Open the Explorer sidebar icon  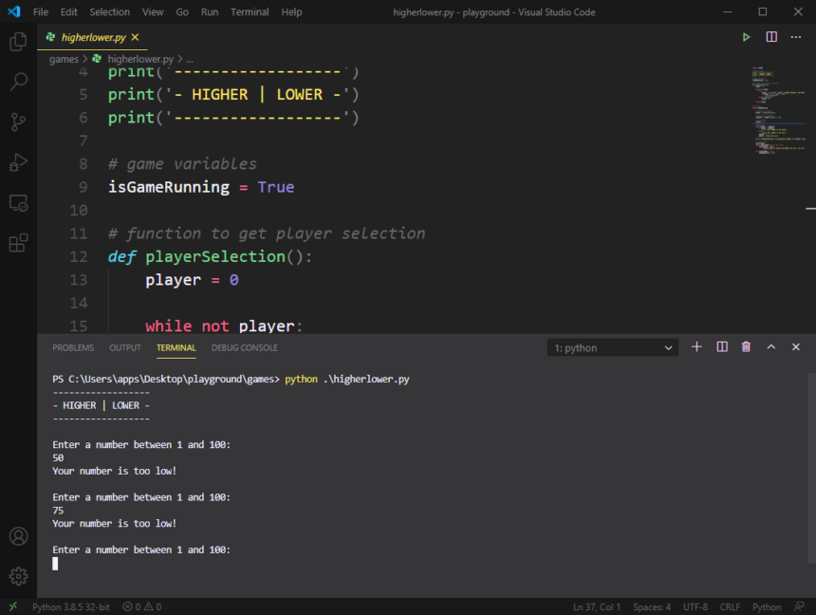18,42
